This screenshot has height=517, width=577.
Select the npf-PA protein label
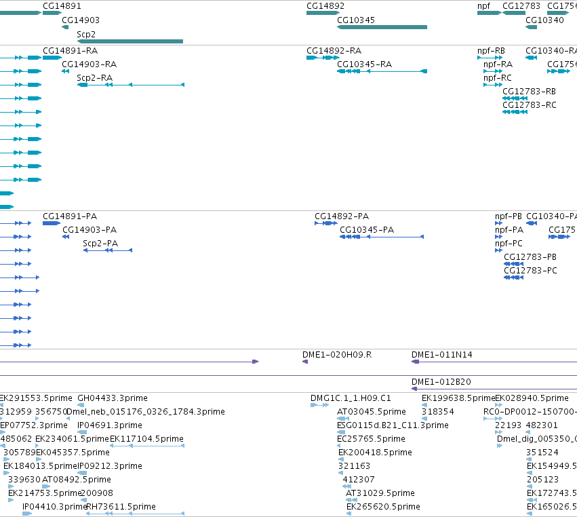[509, 230]
